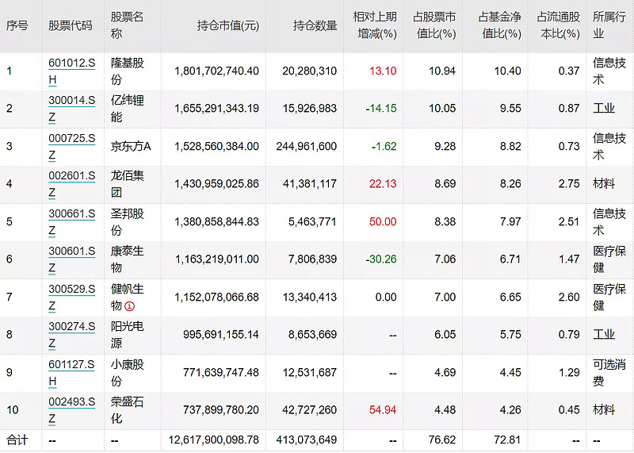Image resolution: width=634 pixels, height=453 pixels.
Task: Click the 工业 industry link for 阳光电源
Action: 604,334
